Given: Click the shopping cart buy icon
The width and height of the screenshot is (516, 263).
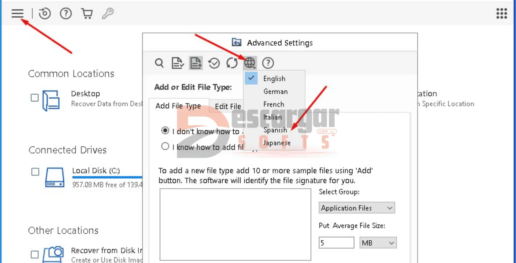Looking at the screenshot, I should pyautogui.click(x=87, y=13).
